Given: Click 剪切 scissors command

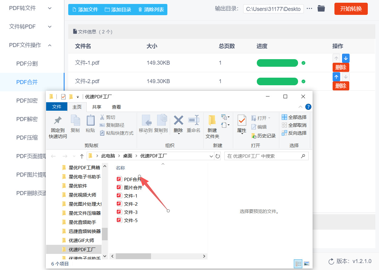Looking at the screenshot, I should 108,117.
